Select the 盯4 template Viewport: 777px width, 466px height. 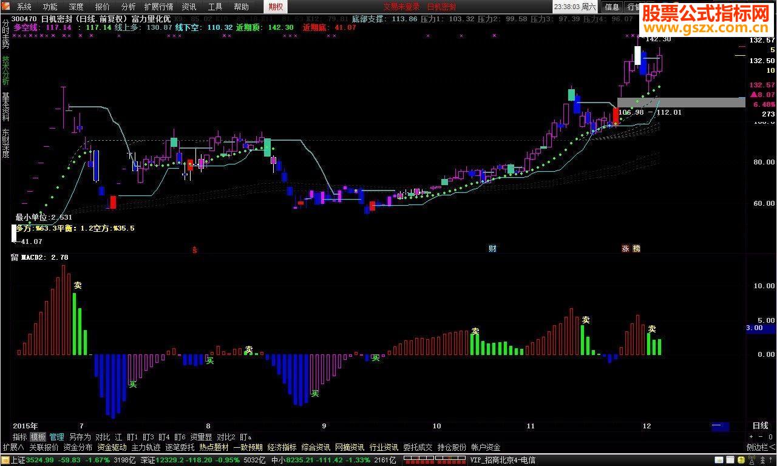(x=164, y=437)
